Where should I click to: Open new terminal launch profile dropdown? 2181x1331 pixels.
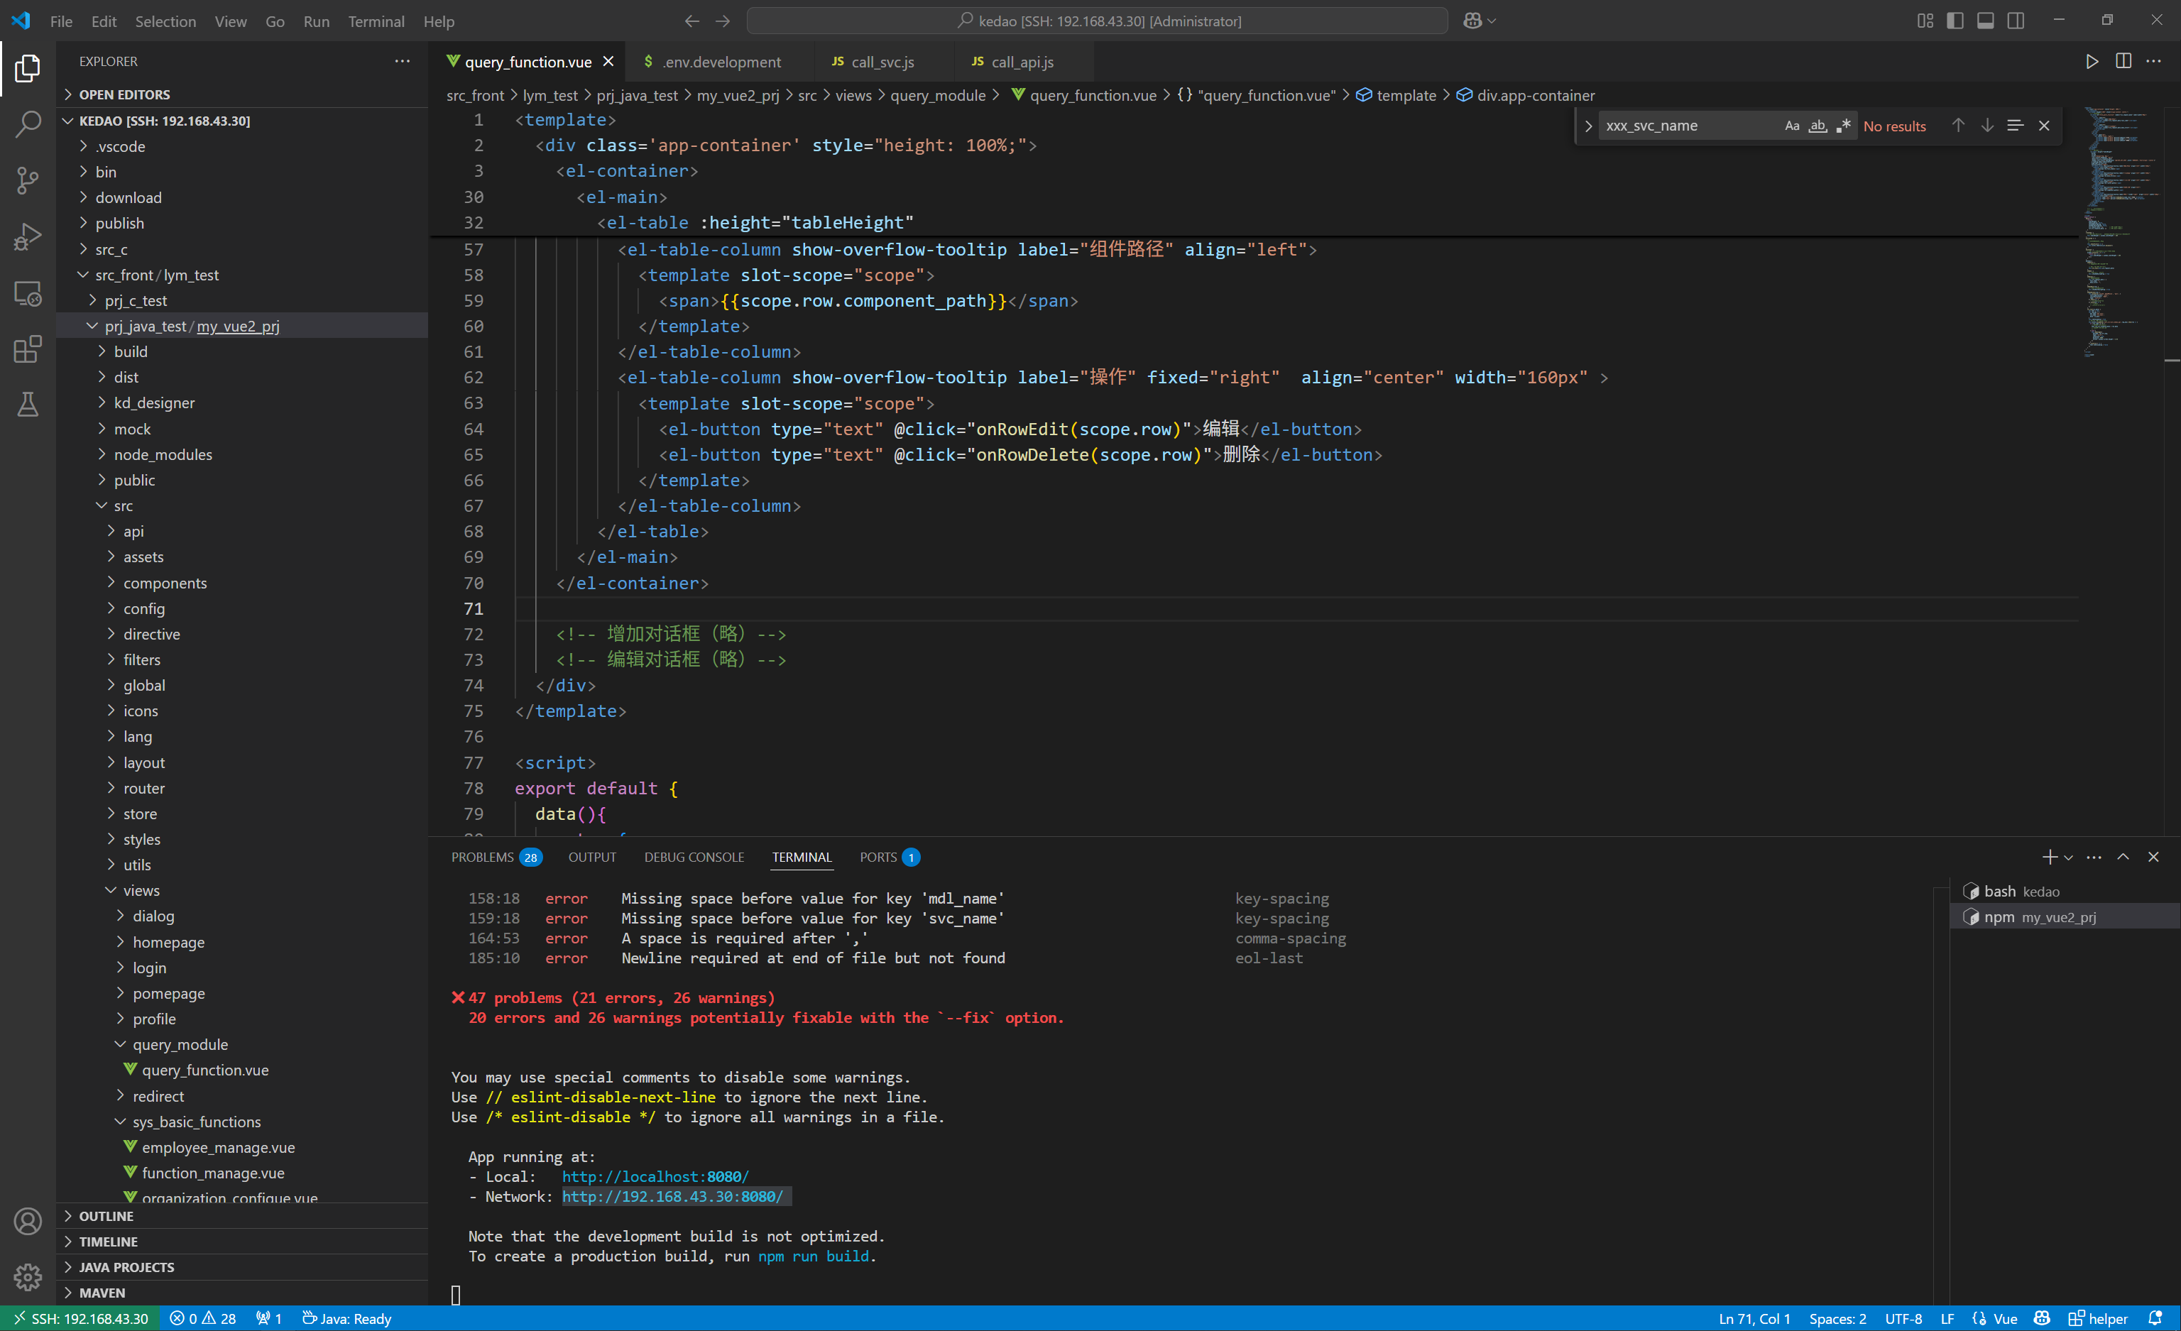(x=2069, y=857)
